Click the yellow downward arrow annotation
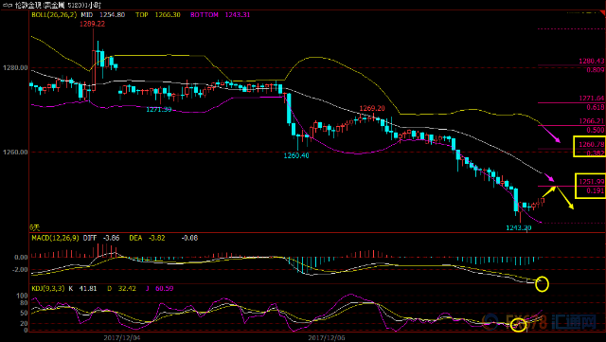 point(564,198)
